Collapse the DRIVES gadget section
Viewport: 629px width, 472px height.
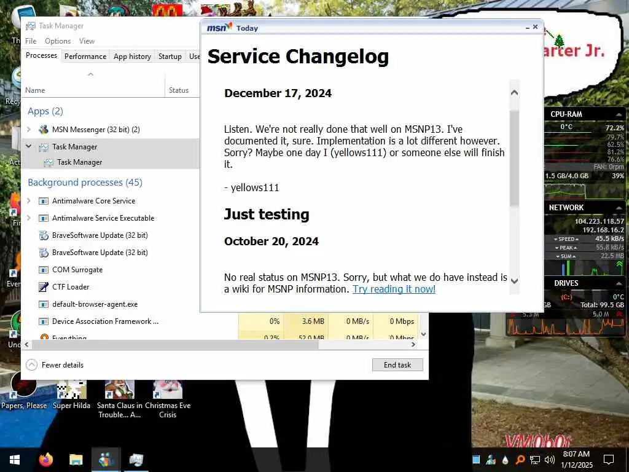tap(618, 283)
